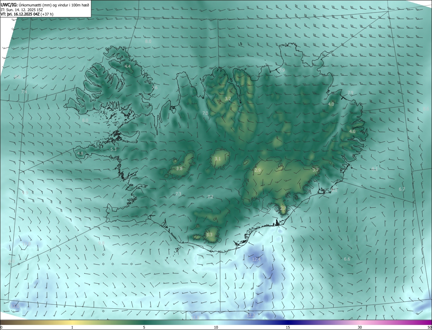Click the 7.3 value label
Screen dimensions: 432x330
[179, 194]
